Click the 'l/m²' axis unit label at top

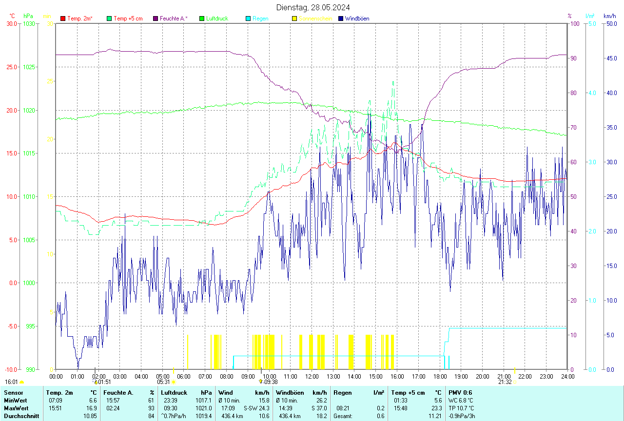[590, 16]
